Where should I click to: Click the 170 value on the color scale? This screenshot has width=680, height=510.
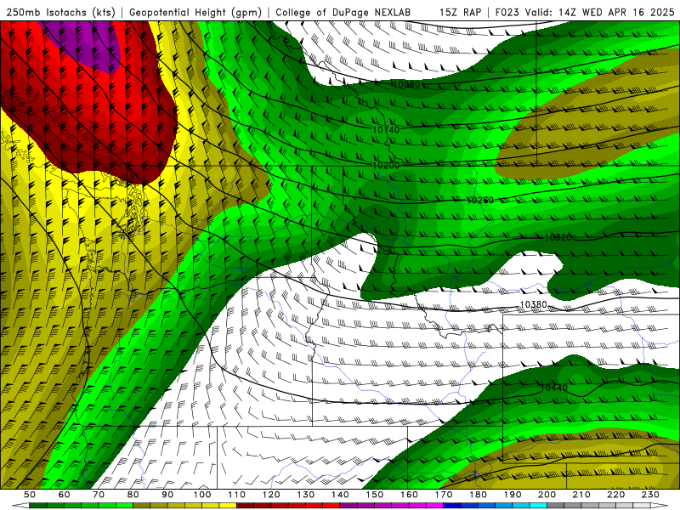[444, 495]
